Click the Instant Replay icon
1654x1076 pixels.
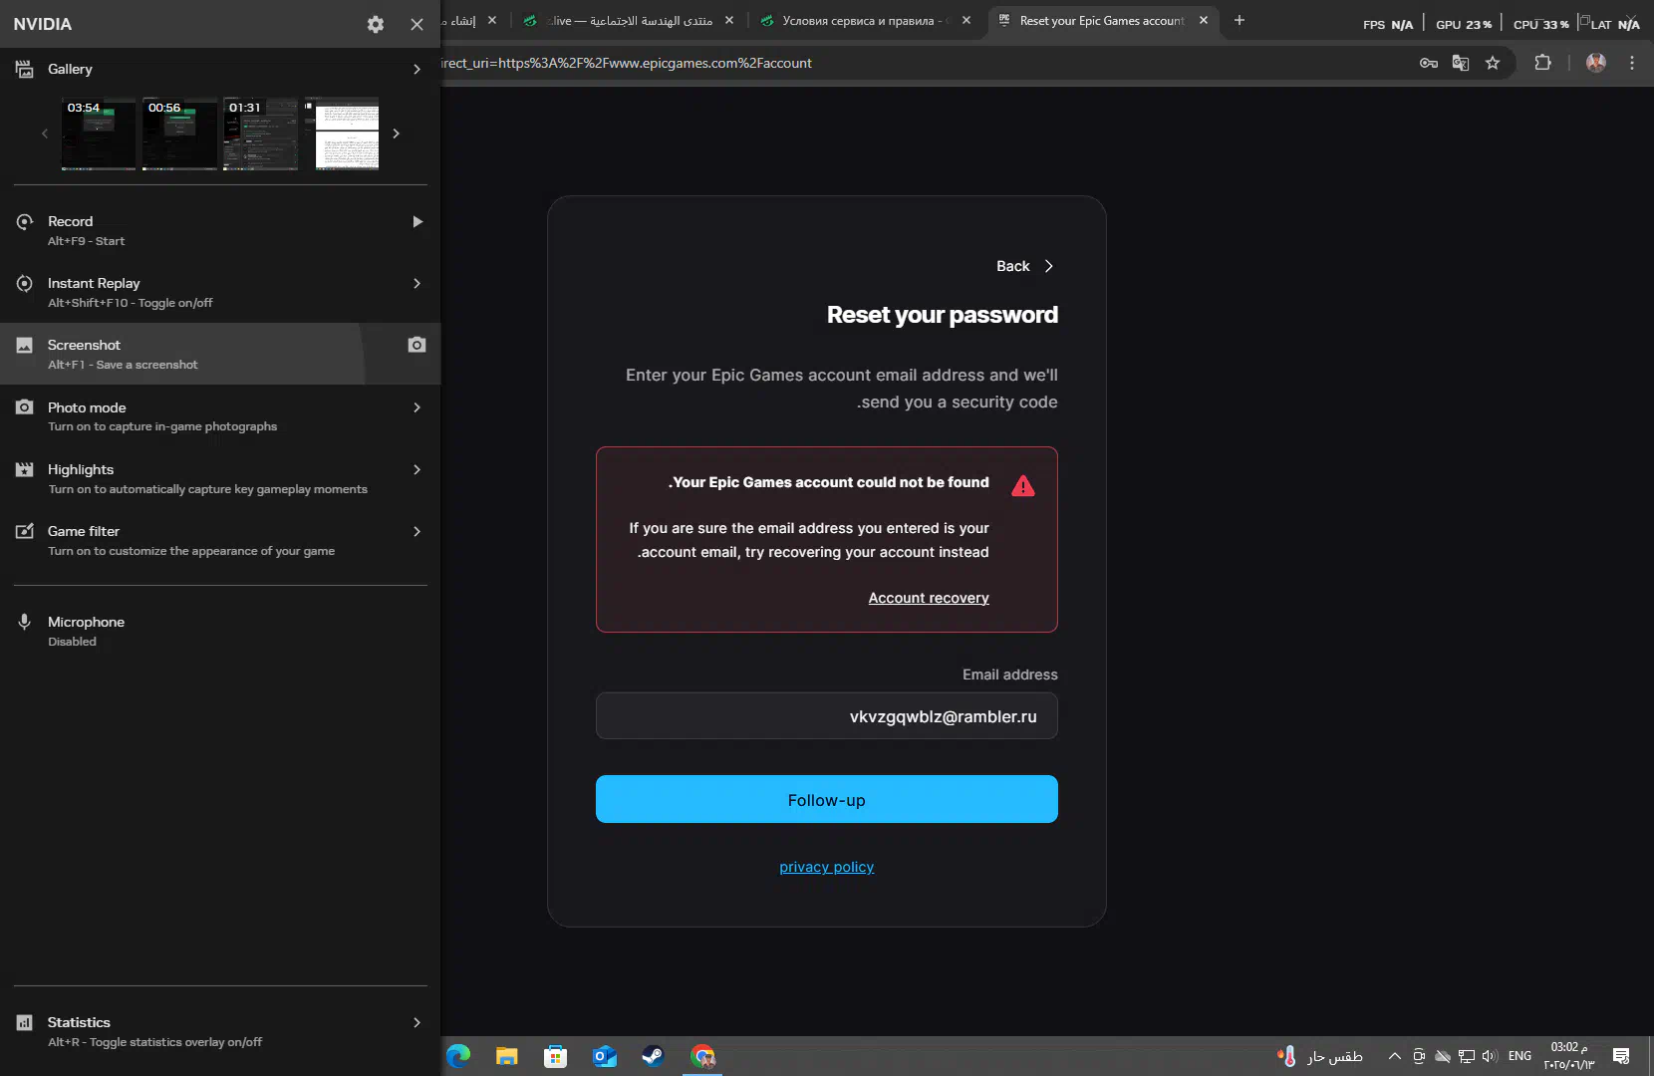25,283
